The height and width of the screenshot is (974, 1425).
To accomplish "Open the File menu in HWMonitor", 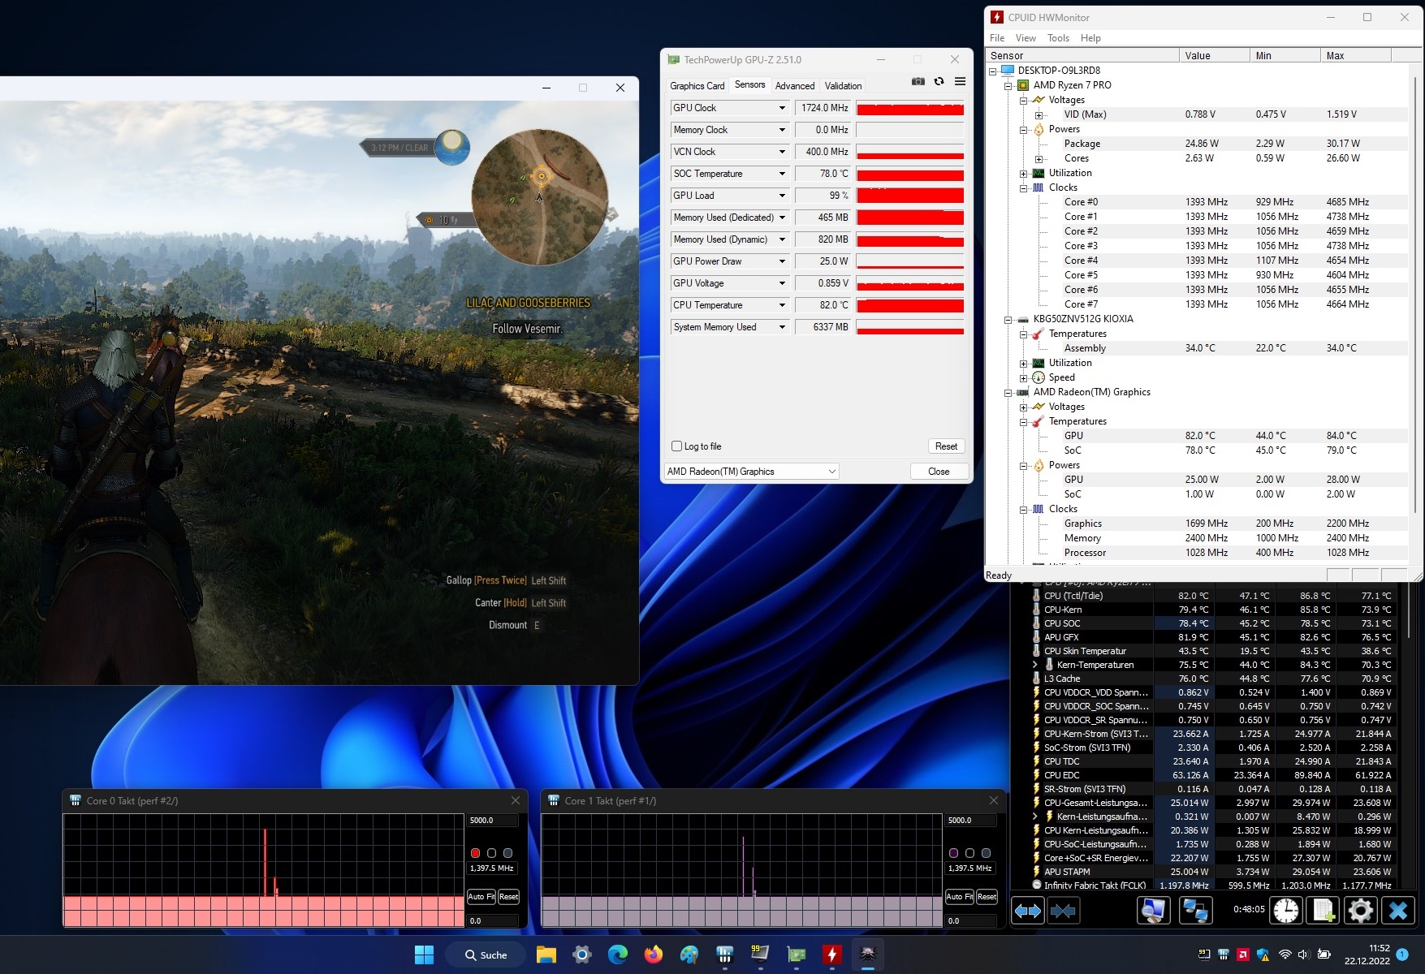I will [997, 38].
